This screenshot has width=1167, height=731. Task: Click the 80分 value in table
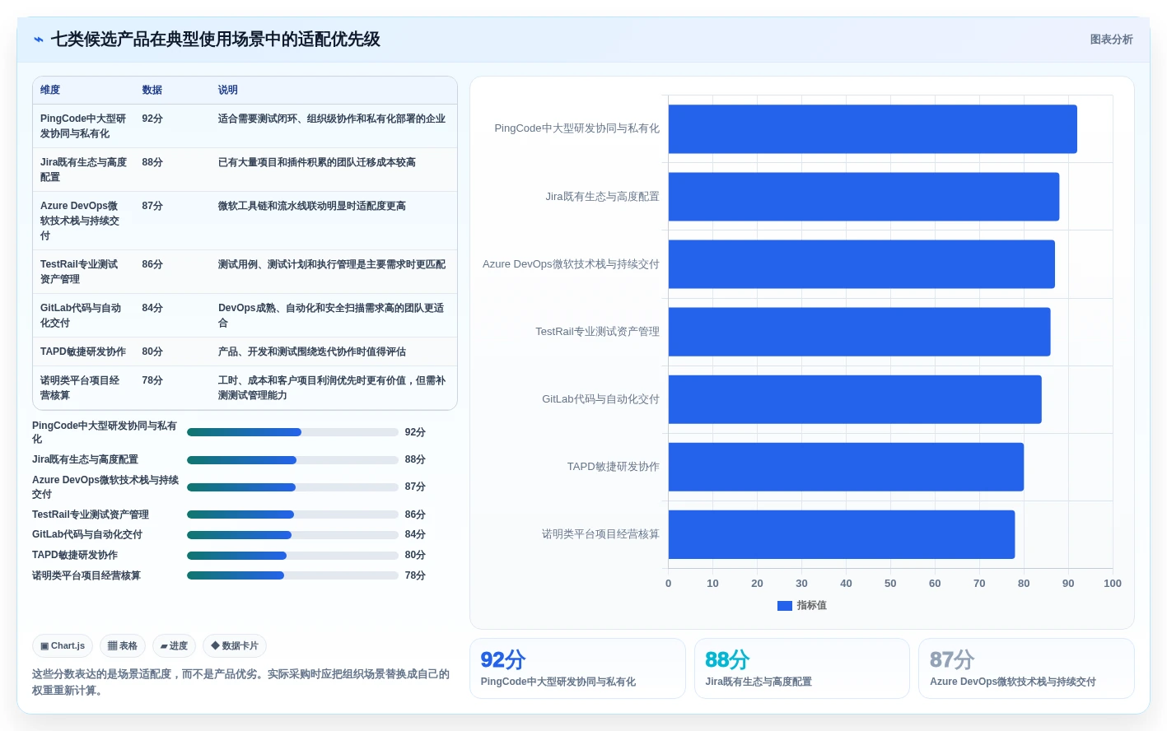click(x=152, y=352)
